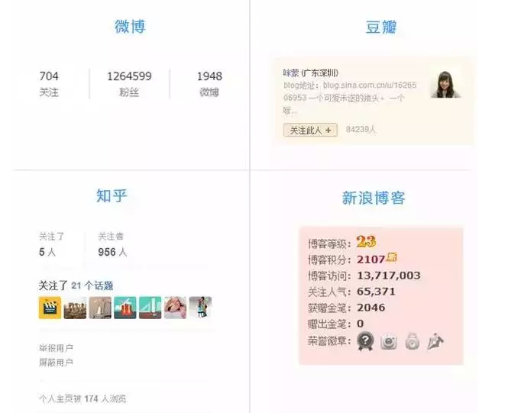
Task: Click the camera honor badge
Action: pos(388,341)
